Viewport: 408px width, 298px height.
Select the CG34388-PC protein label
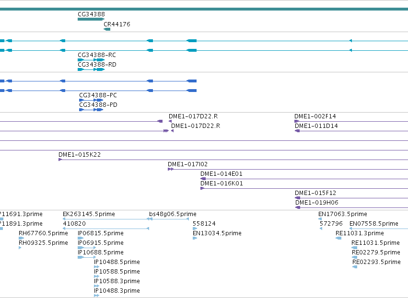98,95
